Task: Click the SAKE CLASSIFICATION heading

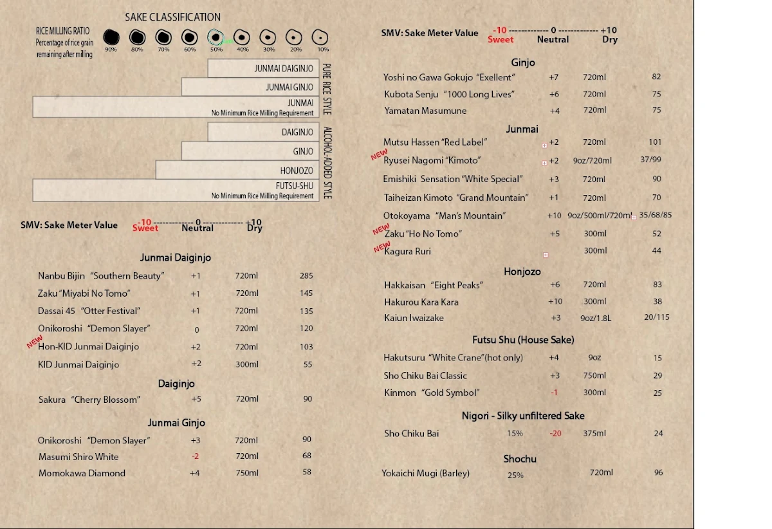Action: [x=172, y=17]
